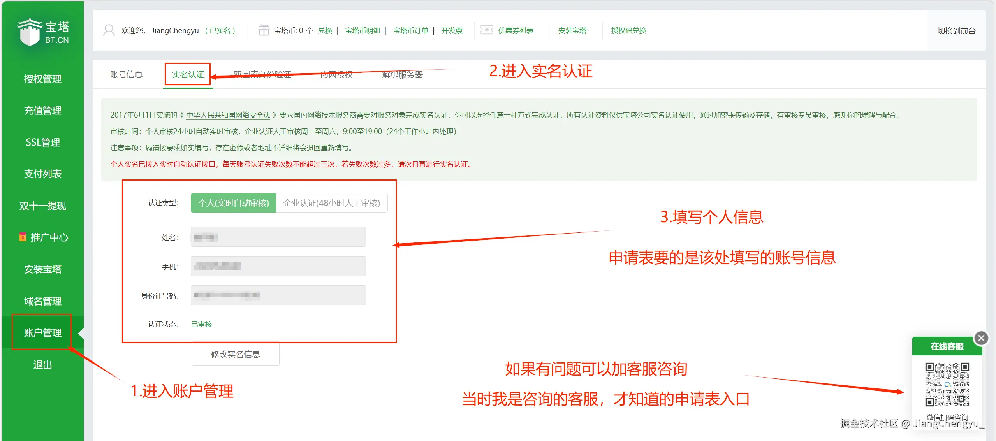This screenshot has width=996, height=441.
Task: Switch to 账号信息 tab
Action: pyautogui.click(x=126, y=74)
